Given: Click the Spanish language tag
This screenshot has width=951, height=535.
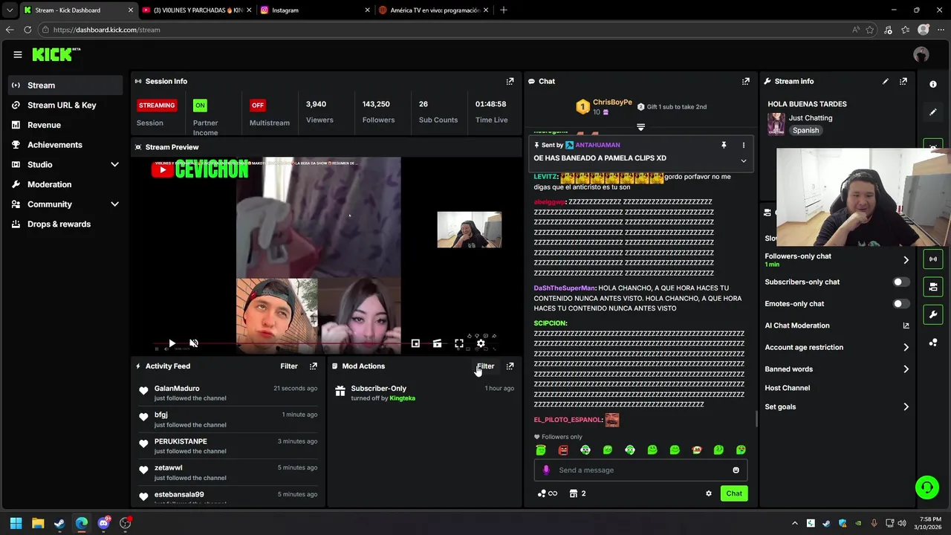Looking at the screenshot, I should point(805,130).
